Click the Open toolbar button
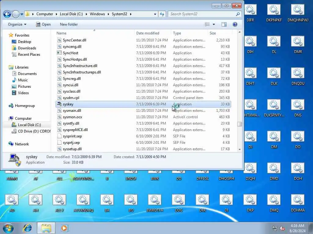The width and height of the screenshot is (313, 234). tap(43, 24)
